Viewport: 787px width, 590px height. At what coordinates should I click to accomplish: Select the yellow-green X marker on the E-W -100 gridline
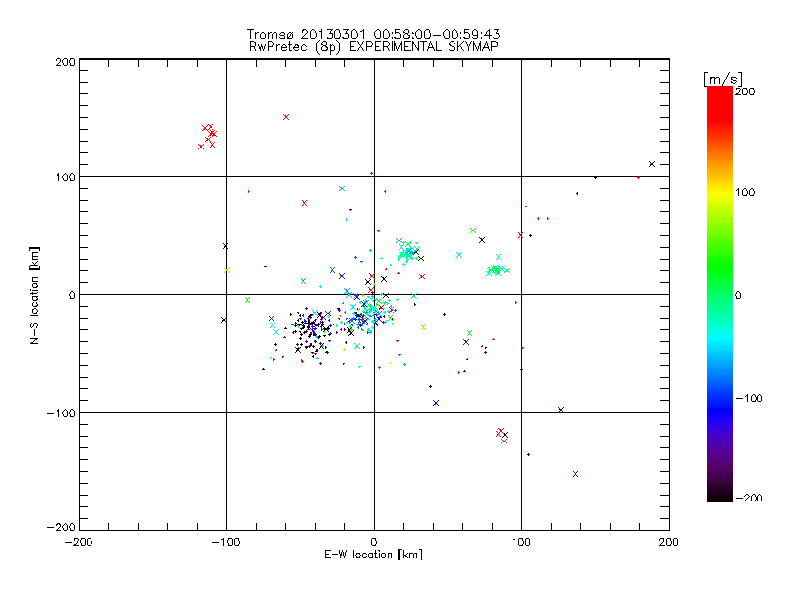click(x=227, y=270)
